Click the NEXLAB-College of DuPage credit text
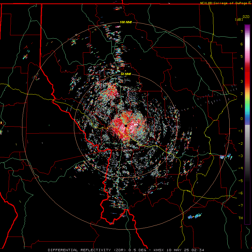Viewport: 252px width, 252px height. (224, 3)
